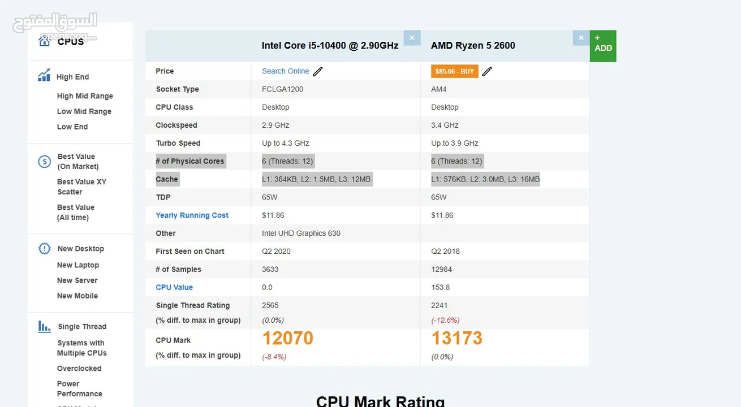Open the Power Performance list
Screen dimensions: 741x407
pyautogui.click(x=79, y=389)
